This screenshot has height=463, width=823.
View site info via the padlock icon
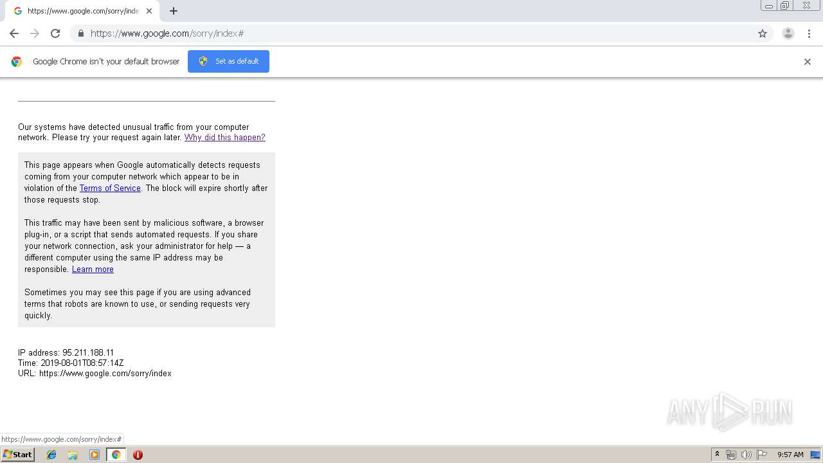(80, 33)
